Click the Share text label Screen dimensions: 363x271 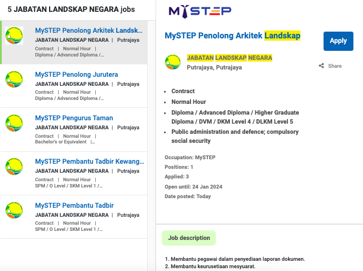pyautogui.click(x=335, y=66)
